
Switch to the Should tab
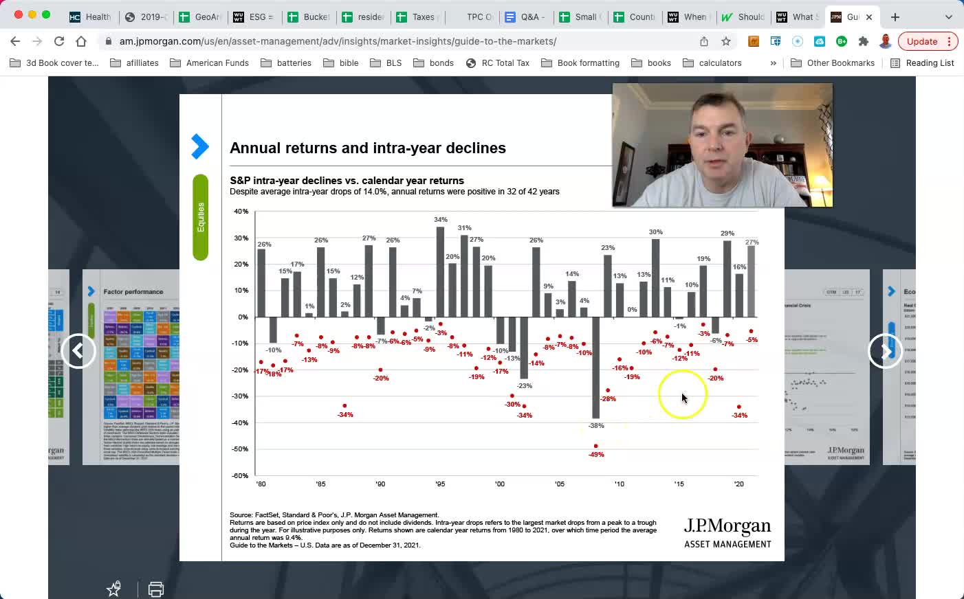pos(743,16)
